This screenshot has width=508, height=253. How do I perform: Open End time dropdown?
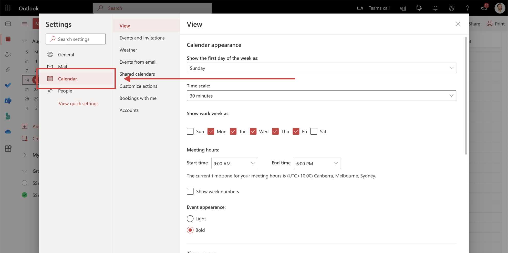pos(317,163)
